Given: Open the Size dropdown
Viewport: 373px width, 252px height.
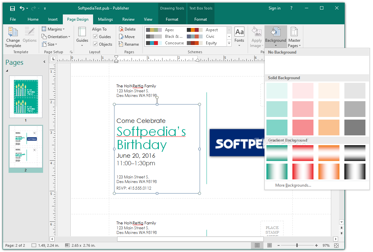Looking at the screenshot, I should pos(49,44).
